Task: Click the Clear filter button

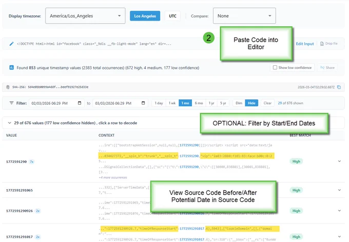Action: coord(267,103)
